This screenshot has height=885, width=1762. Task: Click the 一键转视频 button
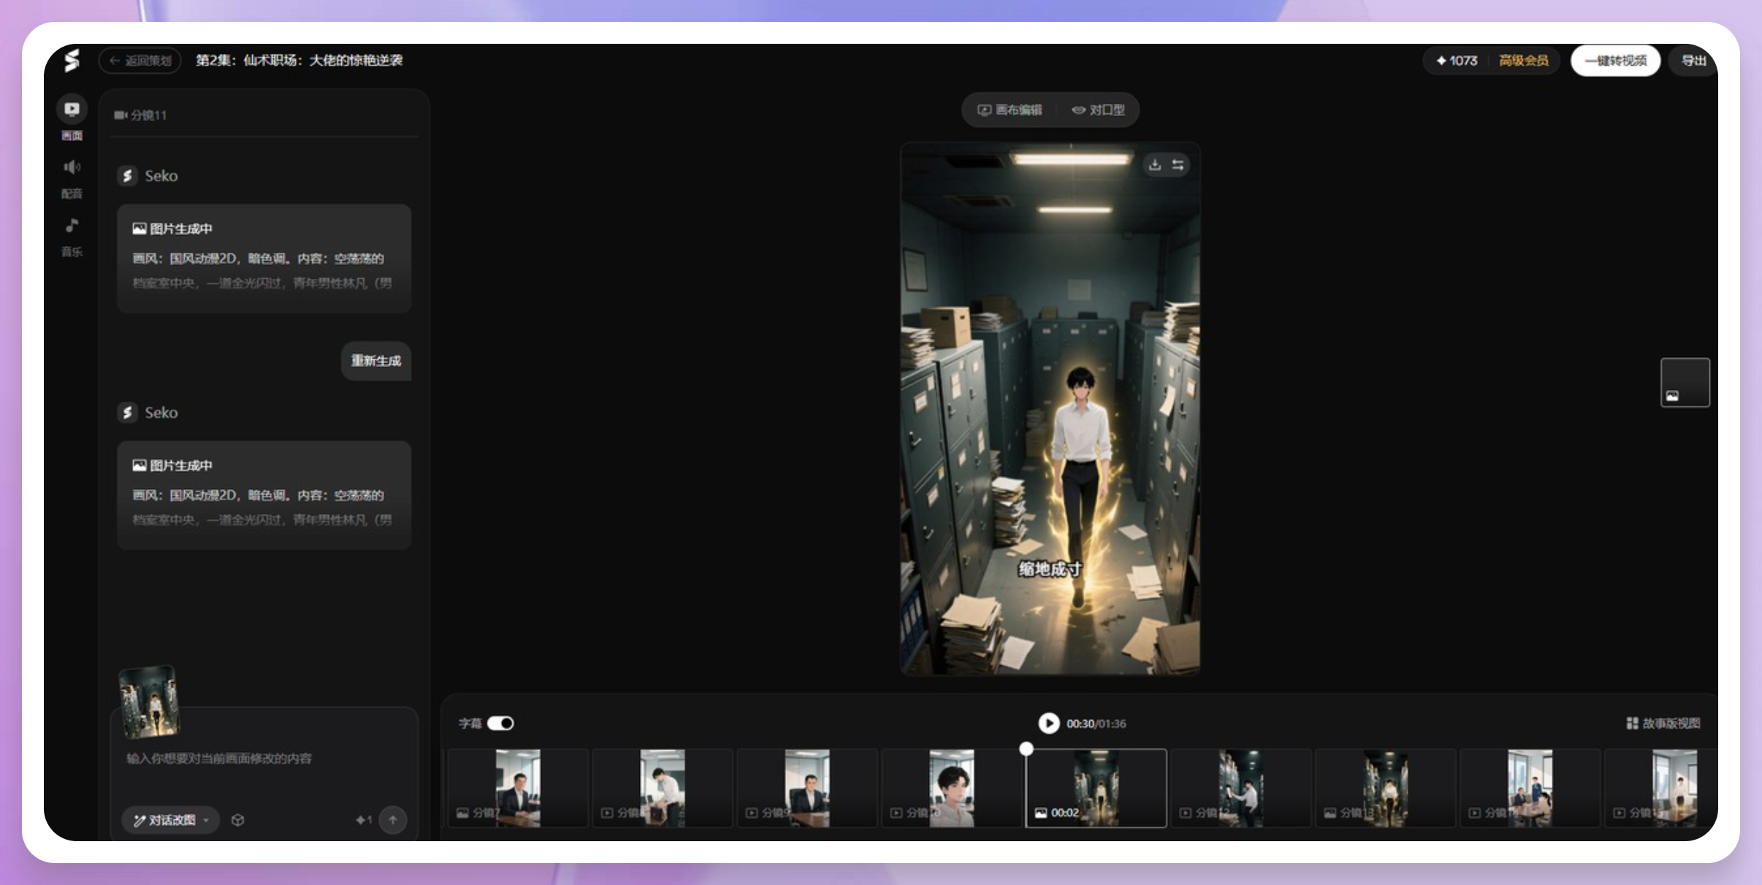click(x=1615, y=61)
